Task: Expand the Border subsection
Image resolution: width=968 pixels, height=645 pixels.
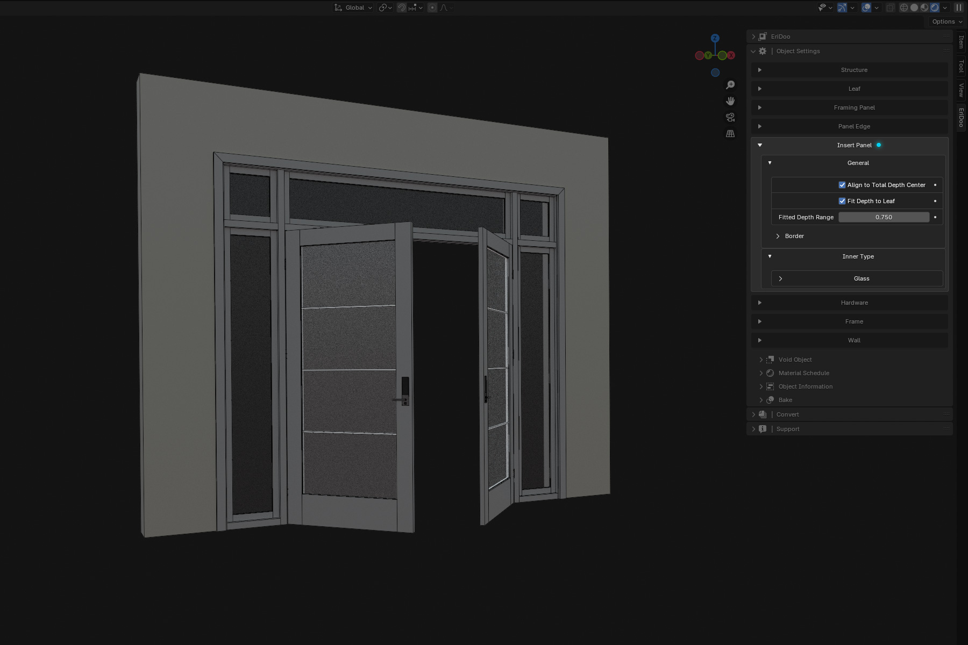Action: tap(794, 236)
